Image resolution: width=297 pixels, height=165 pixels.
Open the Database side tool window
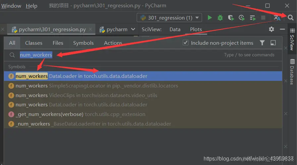tap(292, 72)
